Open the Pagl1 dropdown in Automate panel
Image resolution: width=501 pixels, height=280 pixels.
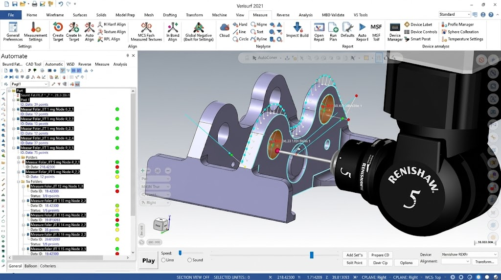(29, 84)
